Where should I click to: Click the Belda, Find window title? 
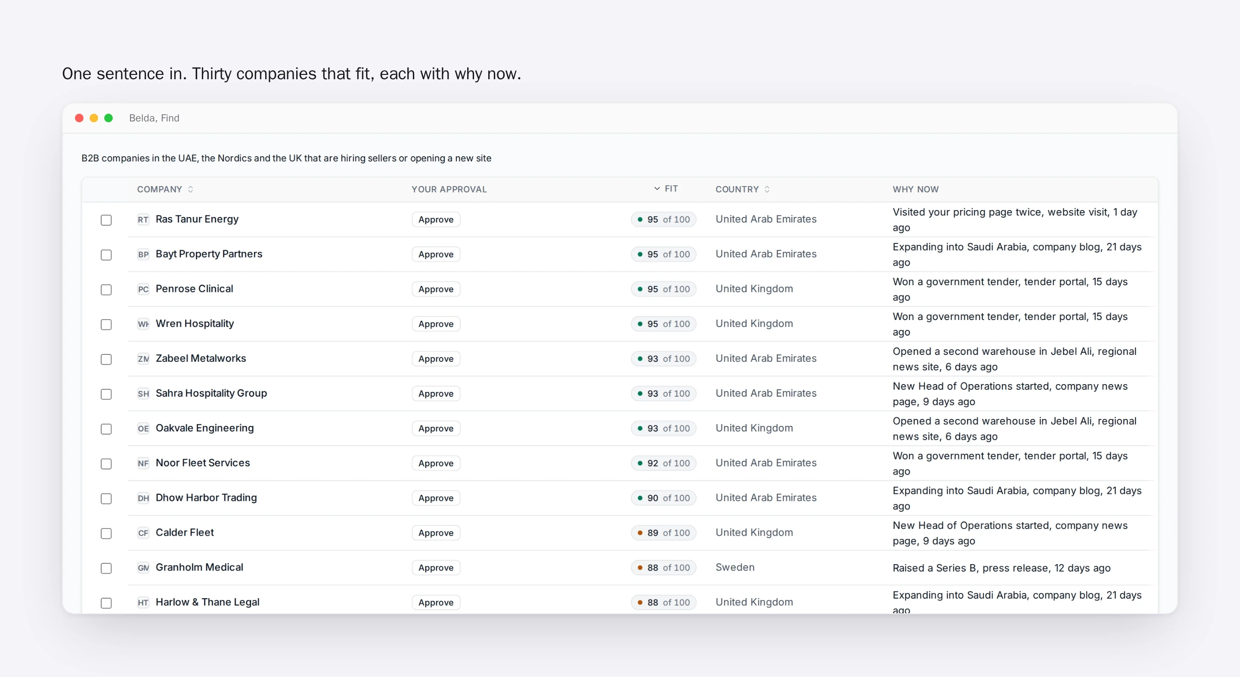click(x=154, y=118)
